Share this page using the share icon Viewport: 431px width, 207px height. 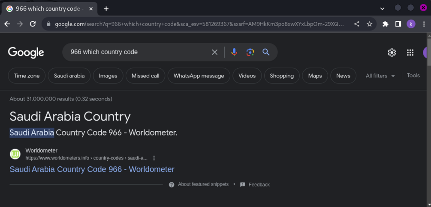point(356,24)
